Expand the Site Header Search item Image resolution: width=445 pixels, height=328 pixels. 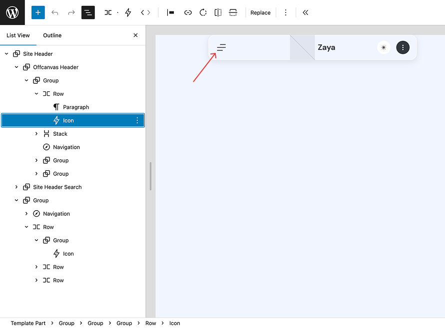tap(16, 187)
